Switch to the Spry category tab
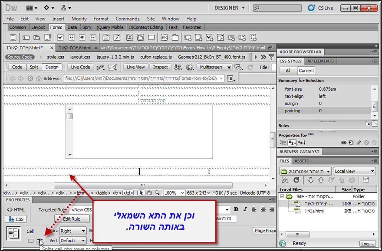This screenshot has width=382, height=251. coord(87,27)
